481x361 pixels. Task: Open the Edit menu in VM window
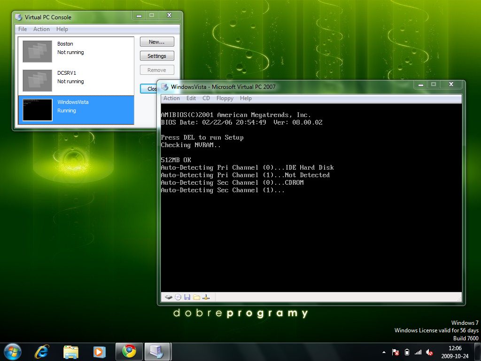[x=191, y=98]
